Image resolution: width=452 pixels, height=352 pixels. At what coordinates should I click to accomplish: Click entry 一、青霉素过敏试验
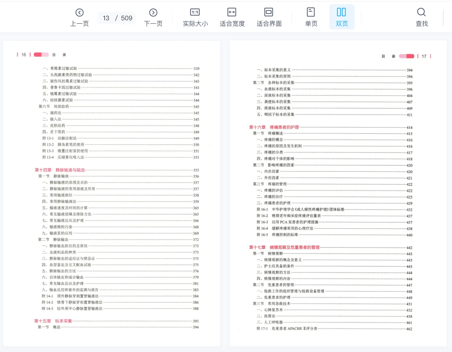[x=60, y=68]
